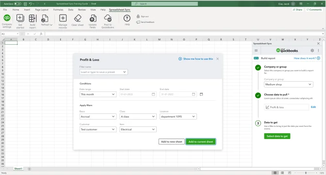Open Company or group dropdown Medium shop

[289, 85]
